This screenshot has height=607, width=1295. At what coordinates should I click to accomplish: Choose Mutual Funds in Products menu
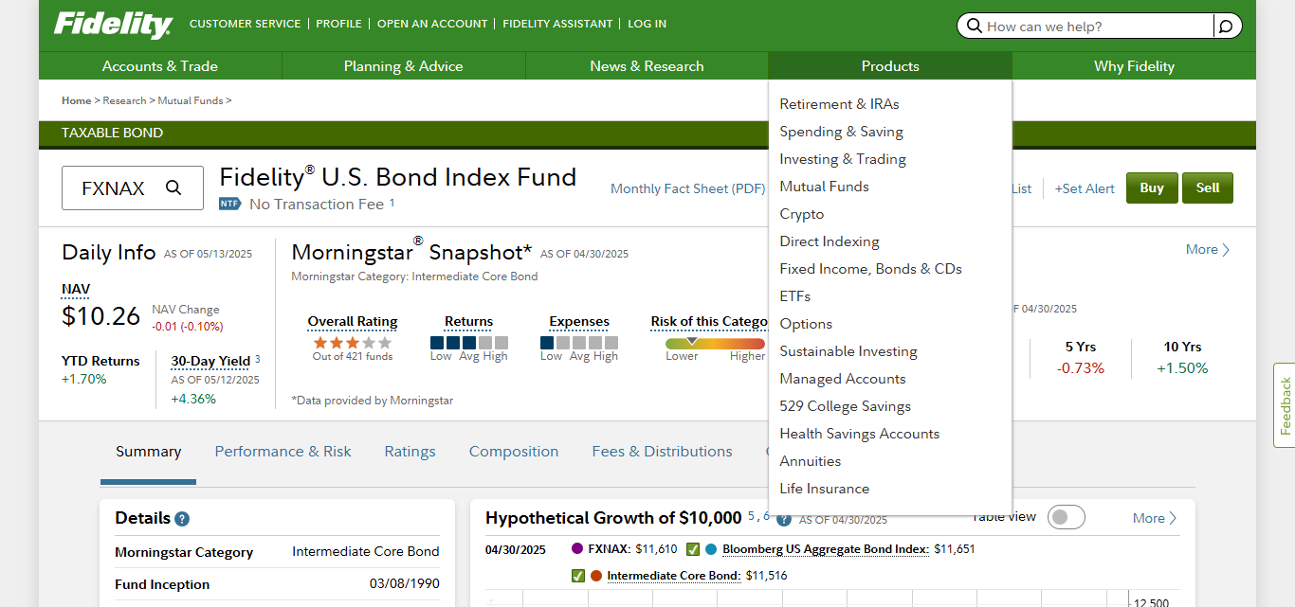(824, 187)
